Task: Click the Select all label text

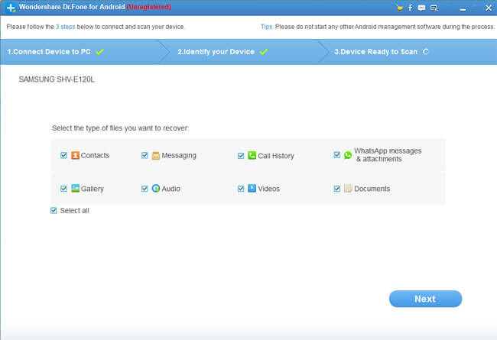Action: click(x=74, y=210)
